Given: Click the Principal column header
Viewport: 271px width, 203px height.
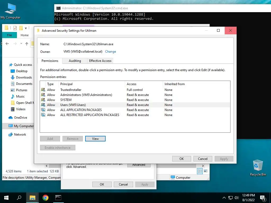Looking at the screenshot, I should [92, 84].
